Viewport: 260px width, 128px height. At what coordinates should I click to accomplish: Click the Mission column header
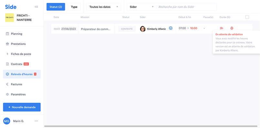(x=85, y=17)
